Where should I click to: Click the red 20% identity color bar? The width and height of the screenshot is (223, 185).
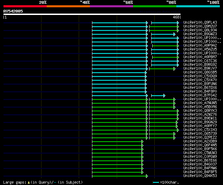[25, 6]
